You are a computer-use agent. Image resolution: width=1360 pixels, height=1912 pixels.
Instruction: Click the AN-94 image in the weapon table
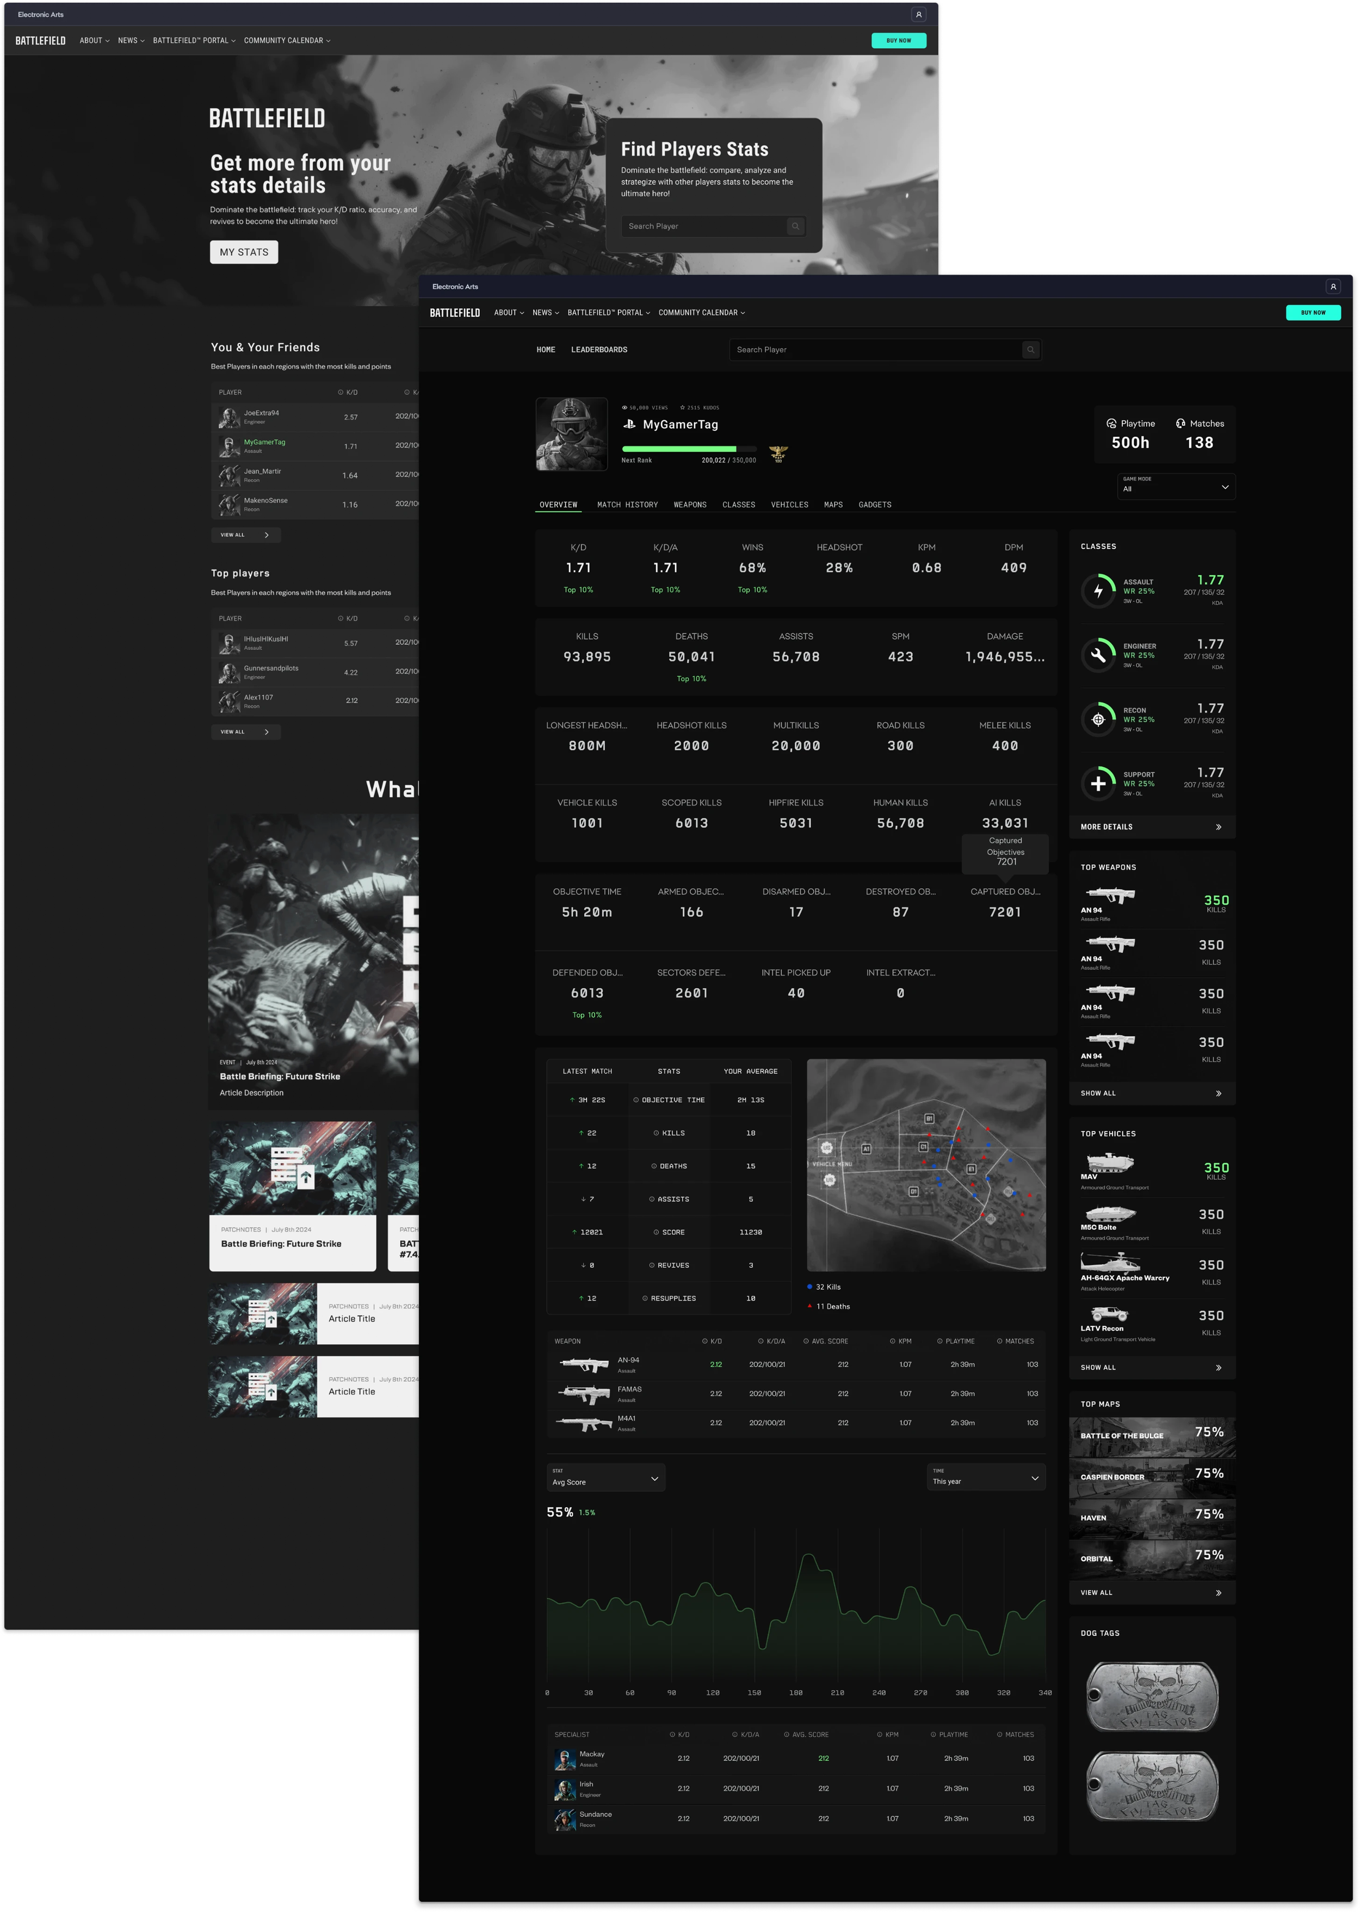(x=585, y=1364)
